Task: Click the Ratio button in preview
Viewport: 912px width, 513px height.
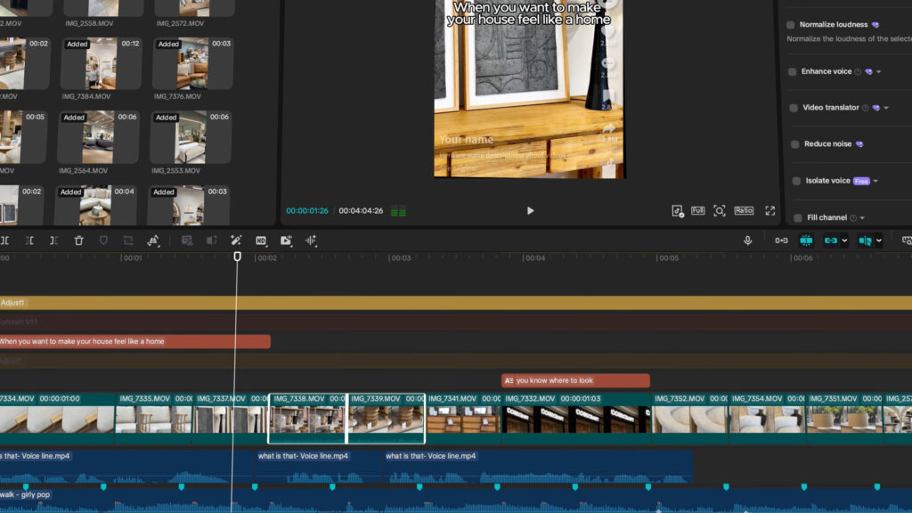Action: (744, 210)
